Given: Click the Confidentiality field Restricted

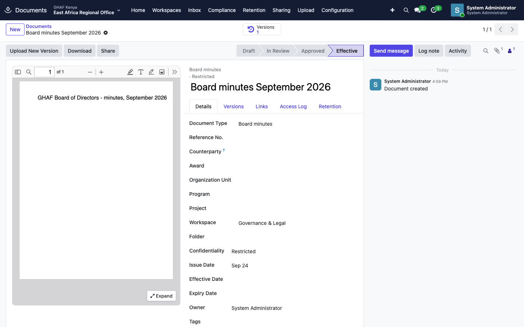Looking at the screenshot, I should (x=243, y=251).
